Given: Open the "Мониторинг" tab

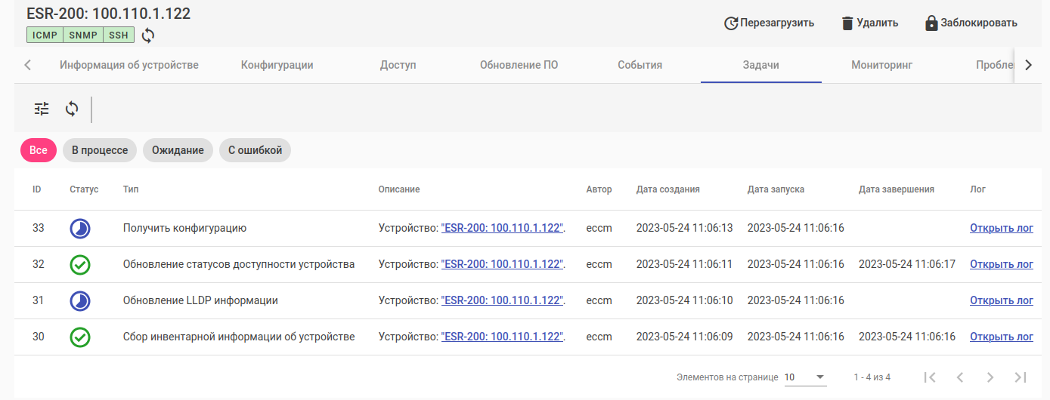Looking at the screenshot, I should click(881, 65).
